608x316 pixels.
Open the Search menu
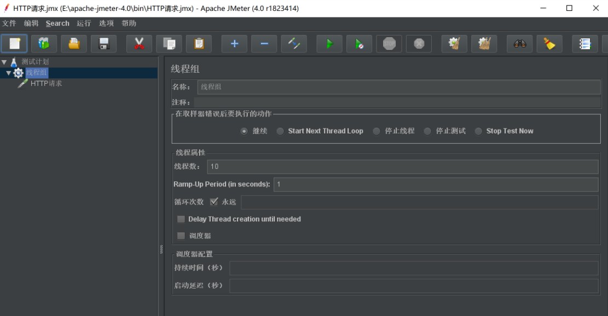(x=57, y=23)
